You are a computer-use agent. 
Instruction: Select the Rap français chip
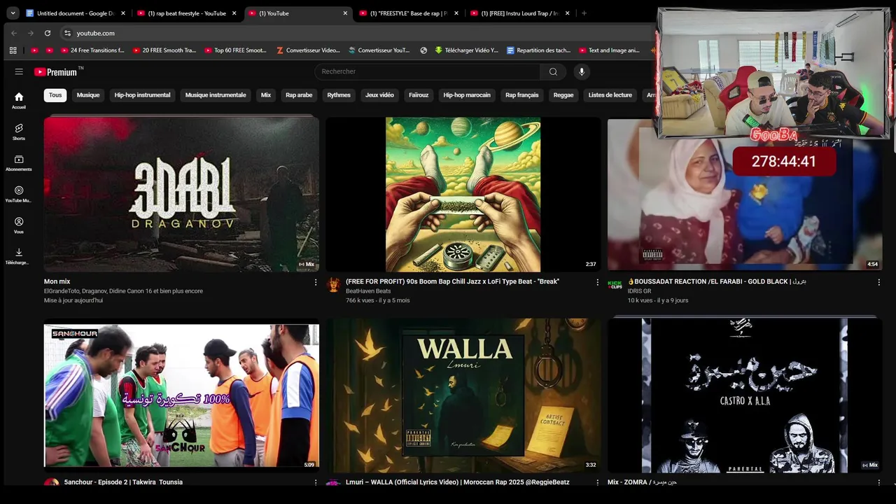point(522,95)
